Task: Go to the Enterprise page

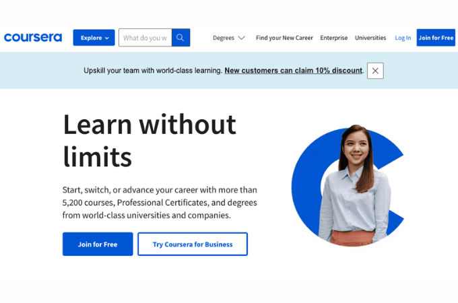Action: [334, 38]
